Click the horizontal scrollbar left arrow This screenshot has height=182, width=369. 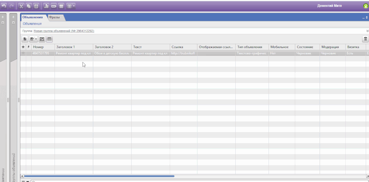tap(22, 176)
